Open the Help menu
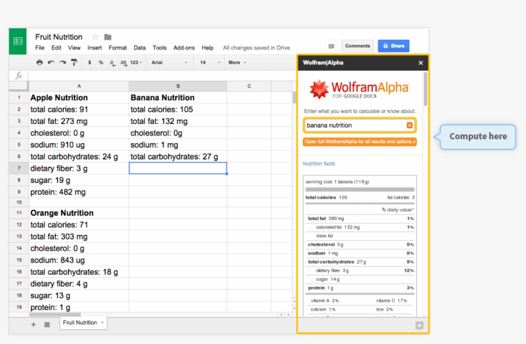 207,47
